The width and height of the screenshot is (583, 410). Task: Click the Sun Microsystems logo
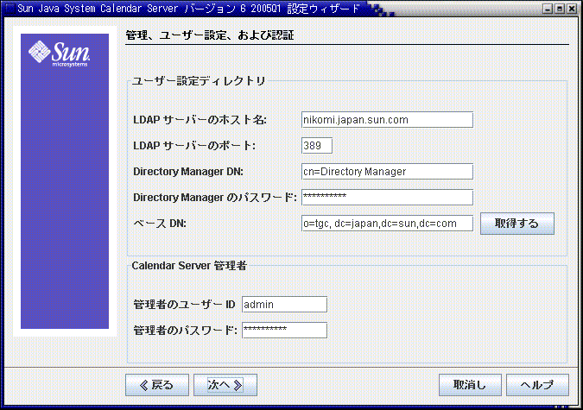(x=59, y=54)
